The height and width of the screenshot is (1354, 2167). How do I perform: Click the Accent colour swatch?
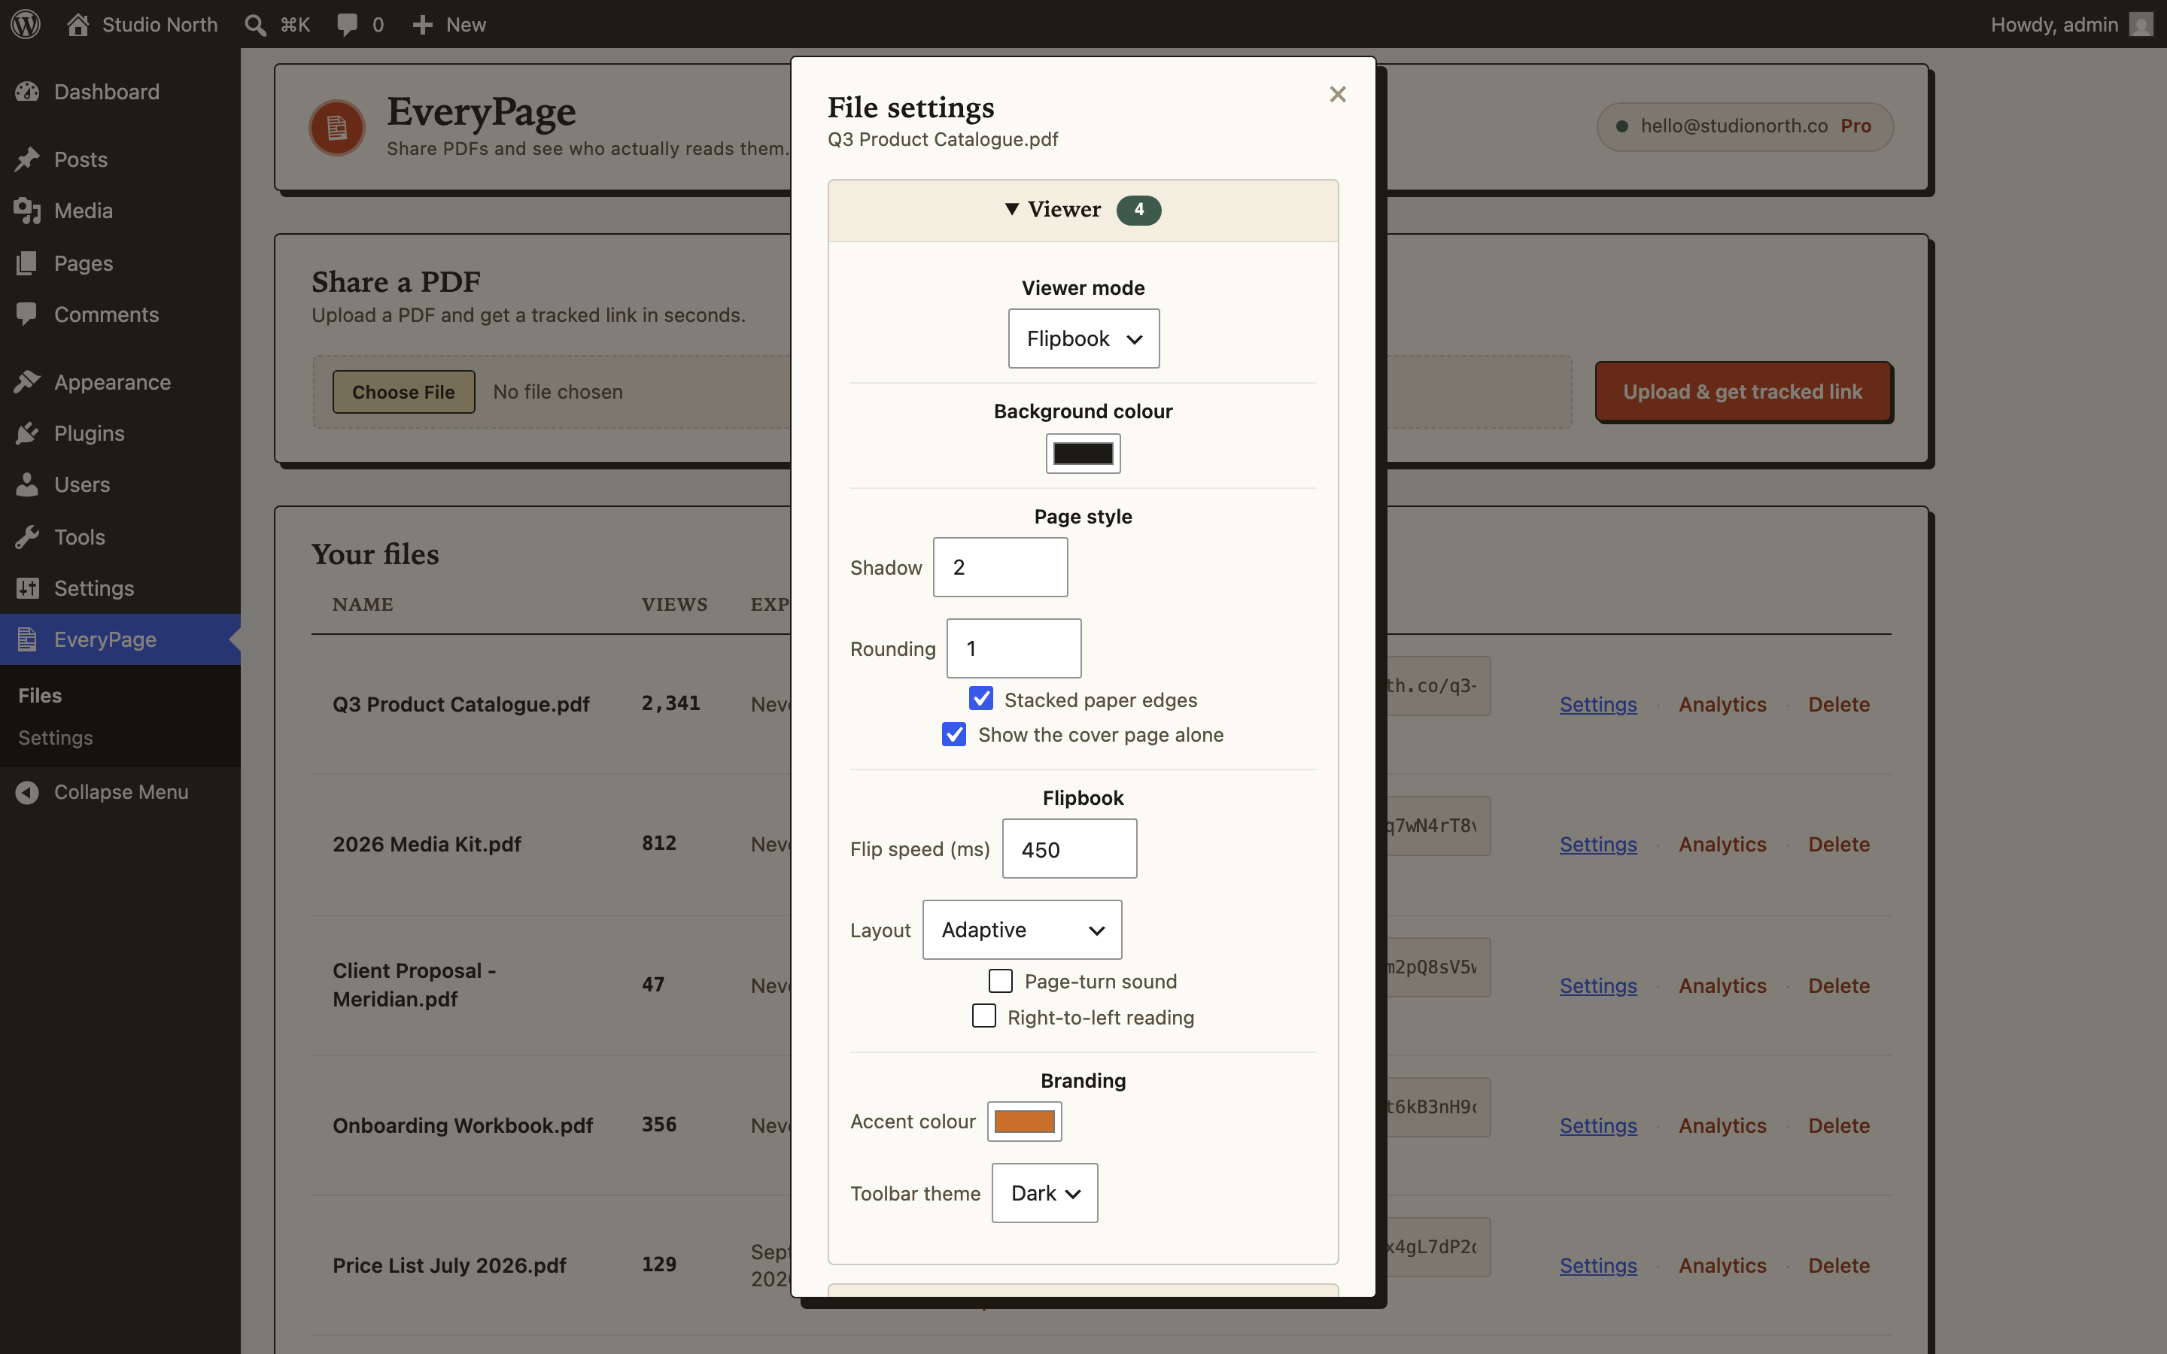tap(1024, 1121)
